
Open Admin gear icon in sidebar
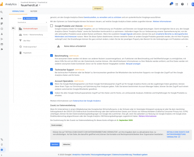(2, 150)
